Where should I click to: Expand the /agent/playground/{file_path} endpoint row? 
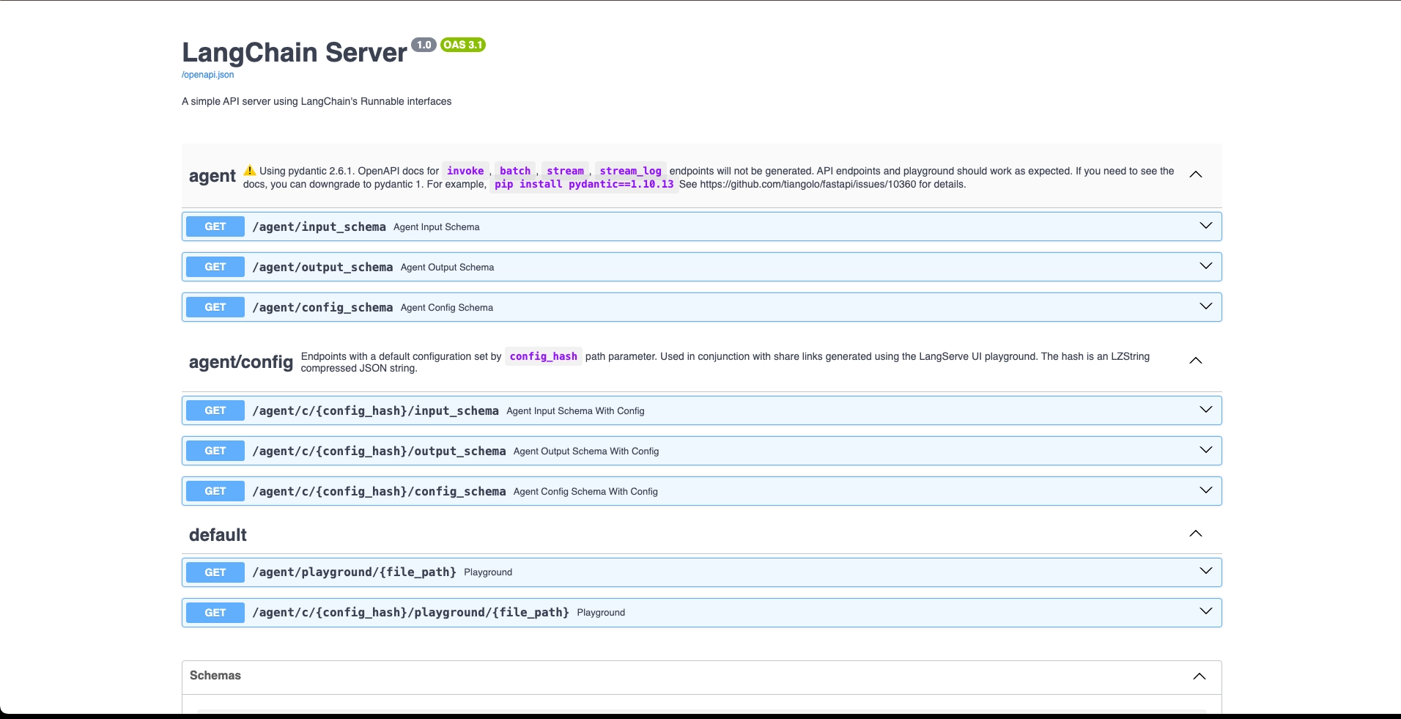click(1206, 572)
